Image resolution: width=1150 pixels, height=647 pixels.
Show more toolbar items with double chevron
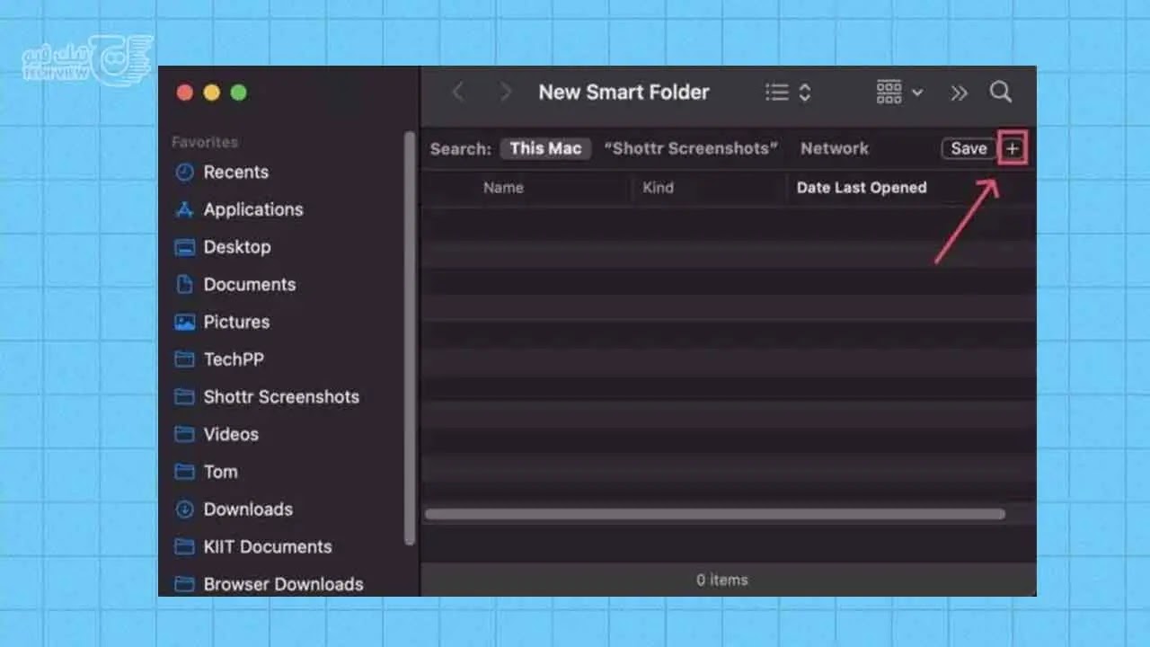coord(959,93)
